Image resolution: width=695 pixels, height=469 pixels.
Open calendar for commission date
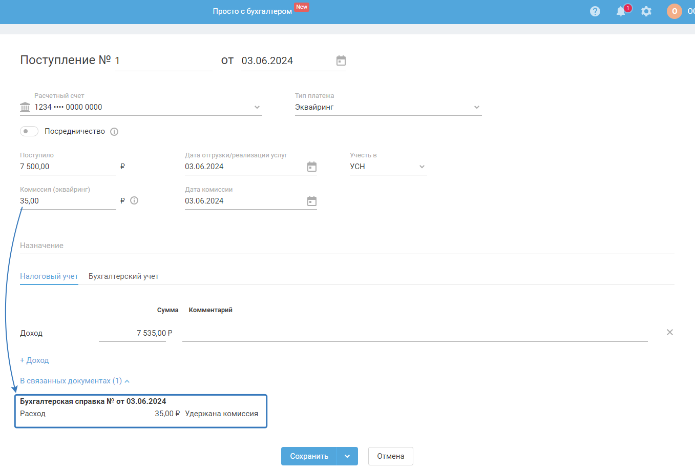coord(312,201)
